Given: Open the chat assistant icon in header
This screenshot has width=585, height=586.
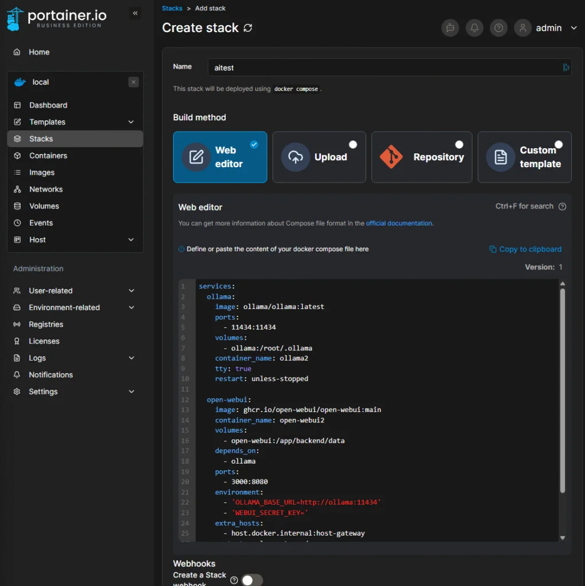Looking at the screenshot, I should point(450,27).
